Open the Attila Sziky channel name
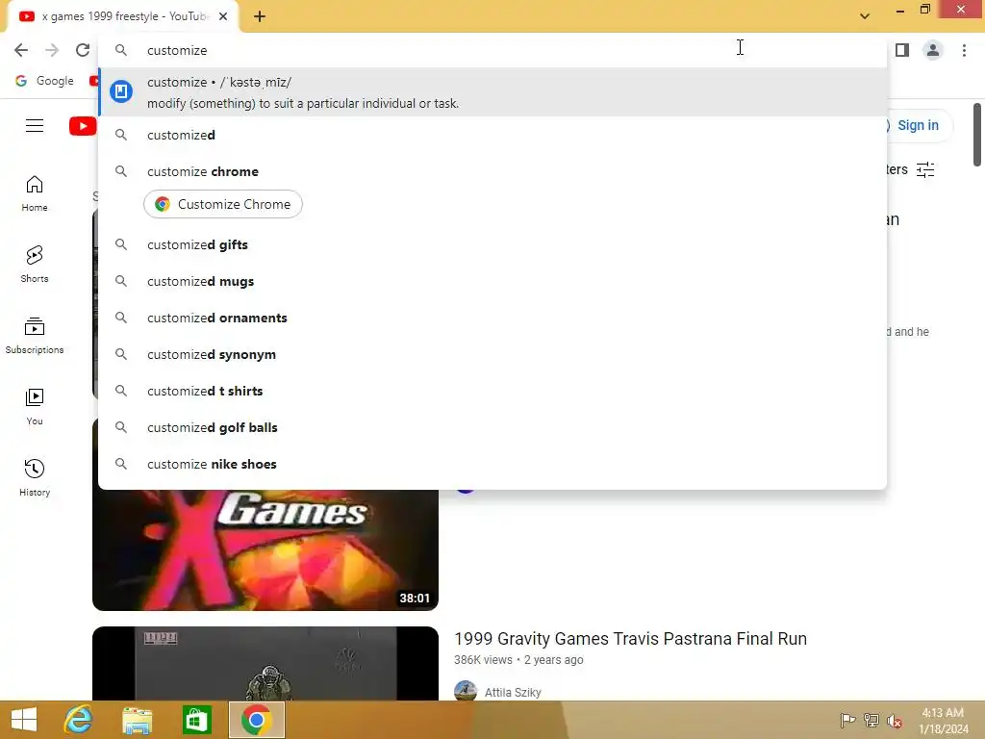 tap(513, 692)
